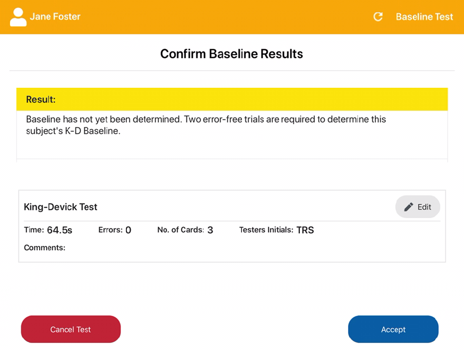The height and width of the screenshot is (350, 464).
Task: Select the baseline determination message text
Action: pos(206,125)
